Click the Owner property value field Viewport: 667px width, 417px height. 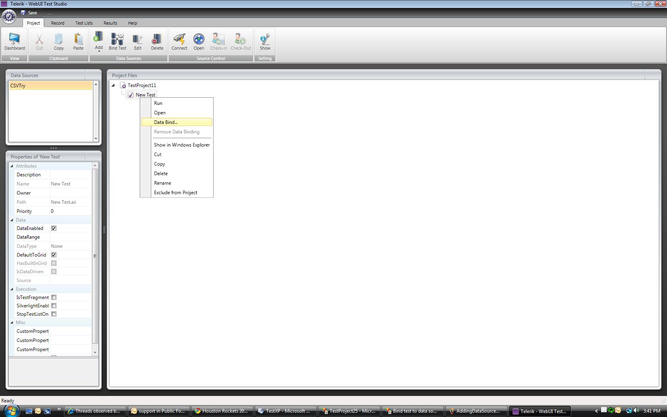pyautogui.click(x=71, y=193)
